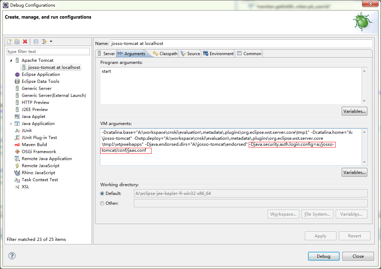381x269 pixels.
Task: Click the Collapse All icon
Action: point(36,41)
